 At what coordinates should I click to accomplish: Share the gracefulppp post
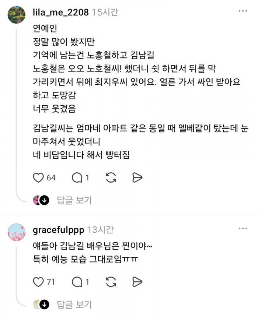[137, 282]
